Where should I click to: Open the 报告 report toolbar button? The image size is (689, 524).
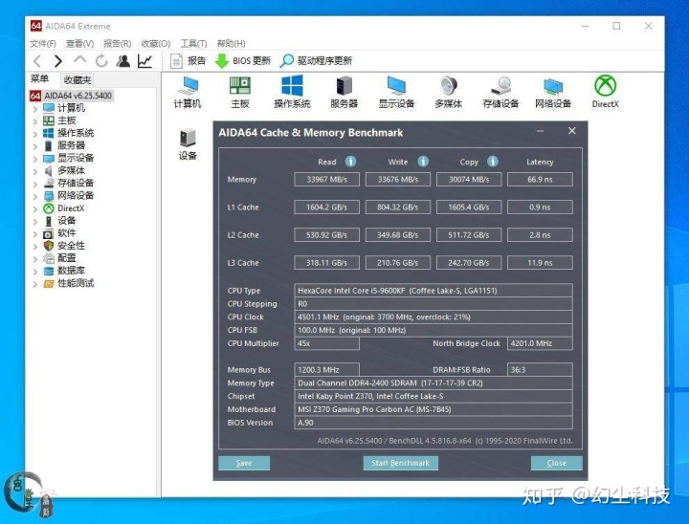click(189, 60)
